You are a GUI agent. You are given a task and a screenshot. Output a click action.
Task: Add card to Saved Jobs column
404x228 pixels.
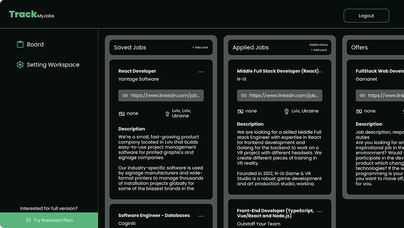tap(200, 47)
